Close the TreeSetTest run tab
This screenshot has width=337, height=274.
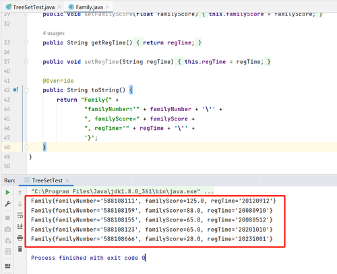click(x=67, y=180)
